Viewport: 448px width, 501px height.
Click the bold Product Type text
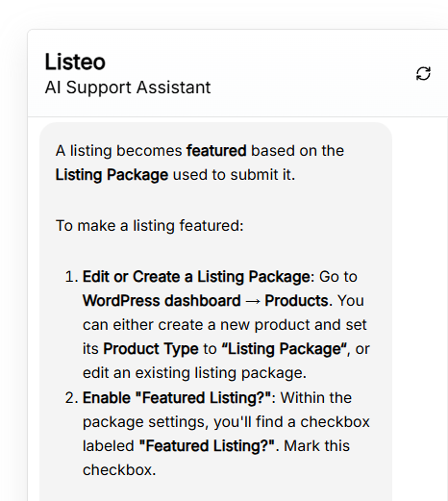151,349
